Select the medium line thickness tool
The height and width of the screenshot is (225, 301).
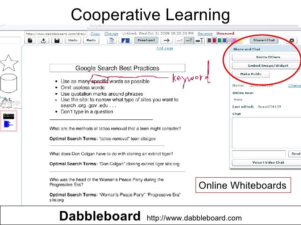[x=189, y=40]
